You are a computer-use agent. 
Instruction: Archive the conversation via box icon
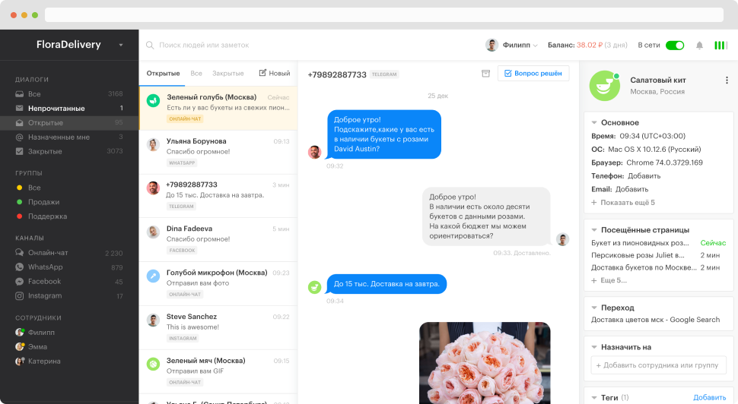click(x=485, y=74)
